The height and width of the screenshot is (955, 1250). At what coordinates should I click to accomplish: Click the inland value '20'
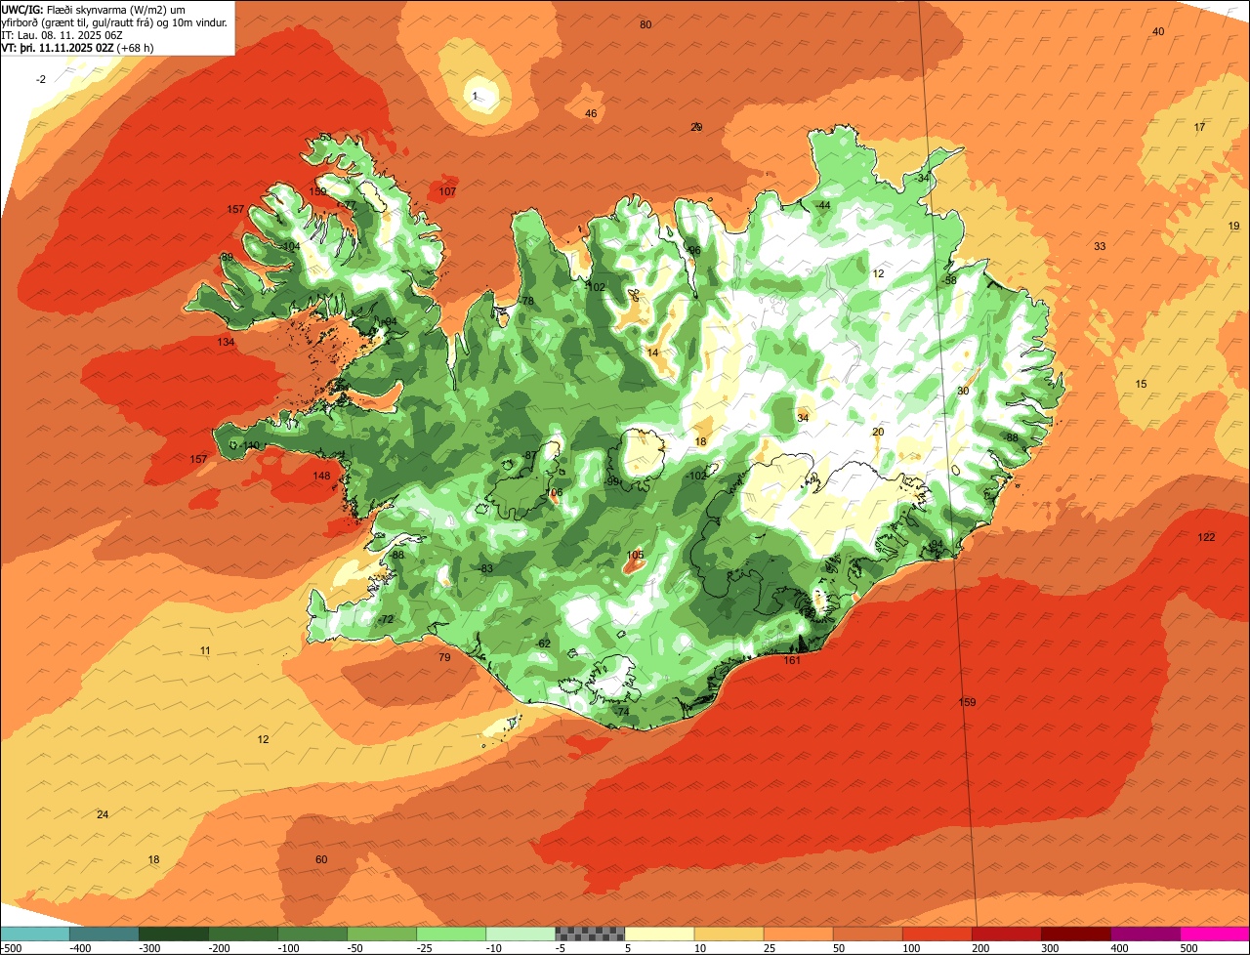pyautogui.click(x=878, y=432)
